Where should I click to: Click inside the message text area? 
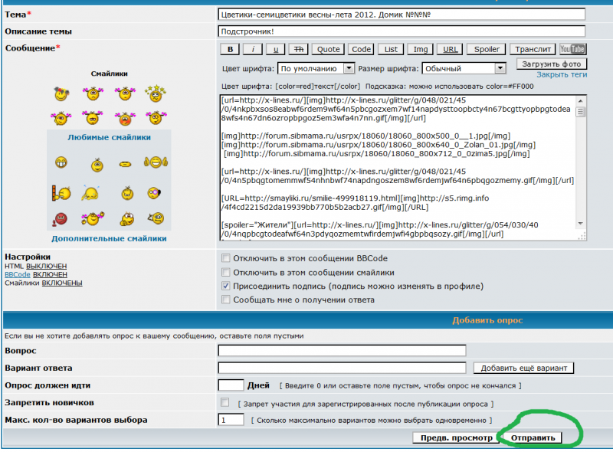398,167
